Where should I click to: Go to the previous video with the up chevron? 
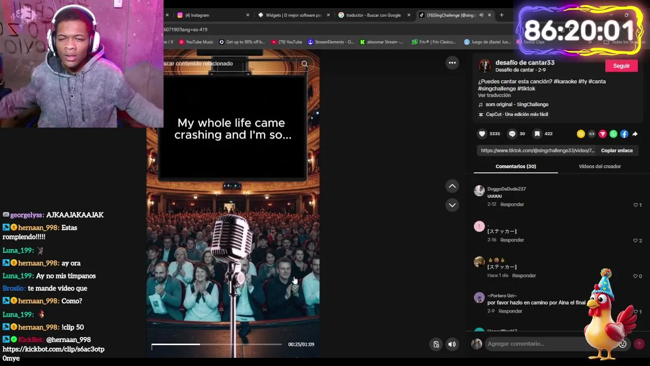point(452,186)
